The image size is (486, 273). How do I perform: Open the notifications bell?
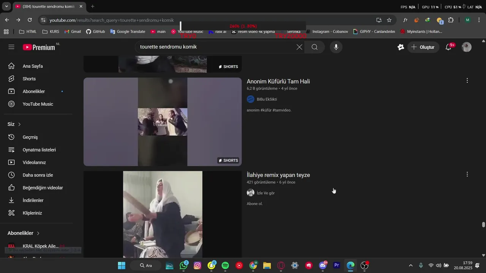coord(448,47)
